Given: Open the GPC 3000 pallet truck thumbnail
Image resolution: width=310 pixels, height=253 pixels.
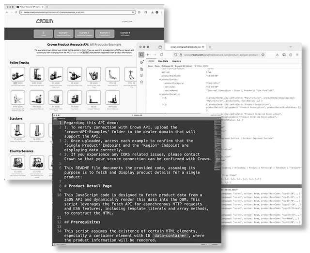Looking at the screenshot, I should coord(18,74).
